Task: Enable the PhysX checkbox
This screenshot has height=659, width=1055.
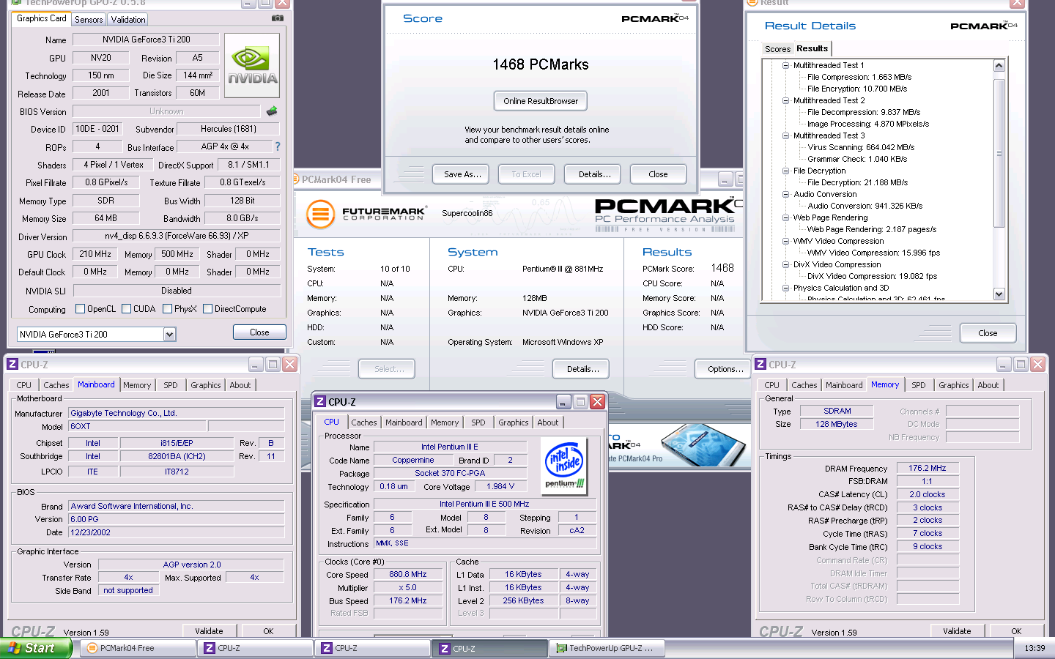Action: (168, 308)
